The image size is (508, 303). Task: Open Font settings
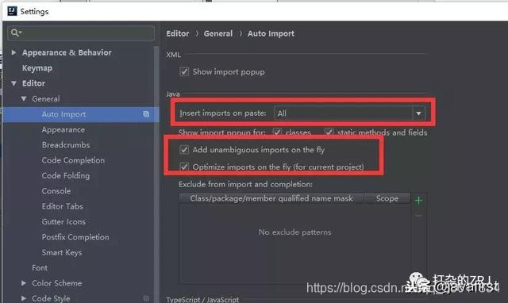[x=40, y=268]
